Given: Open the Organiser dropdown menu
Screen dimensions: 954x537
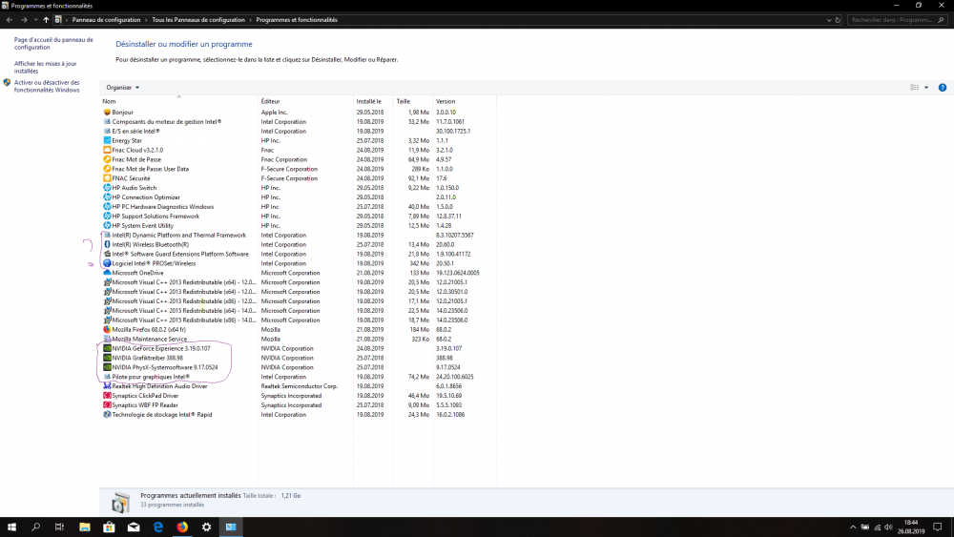Looking at the screenshot, I should 123,88.
